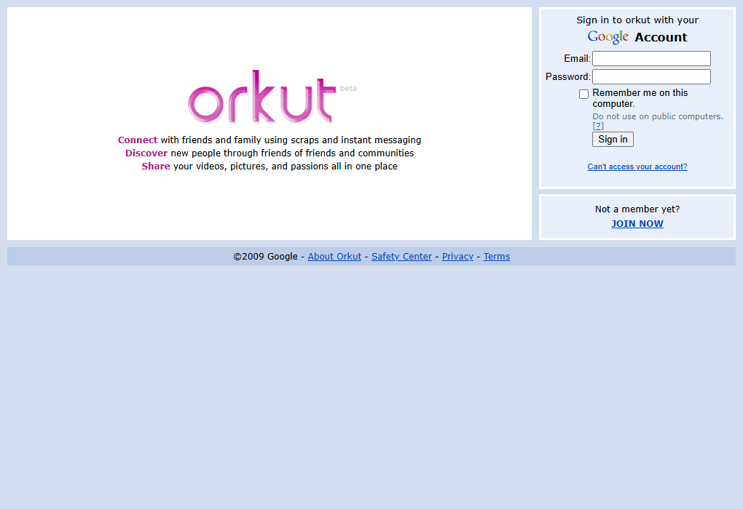The image size is (743, 509).
Task: Click the Google logo in the sign-in box
Action: click(x=608, y=37)
